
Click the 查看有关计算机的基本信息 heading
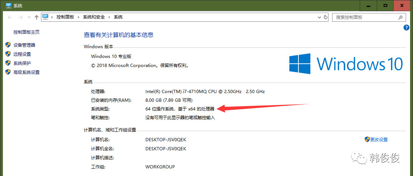click(119, 35)
